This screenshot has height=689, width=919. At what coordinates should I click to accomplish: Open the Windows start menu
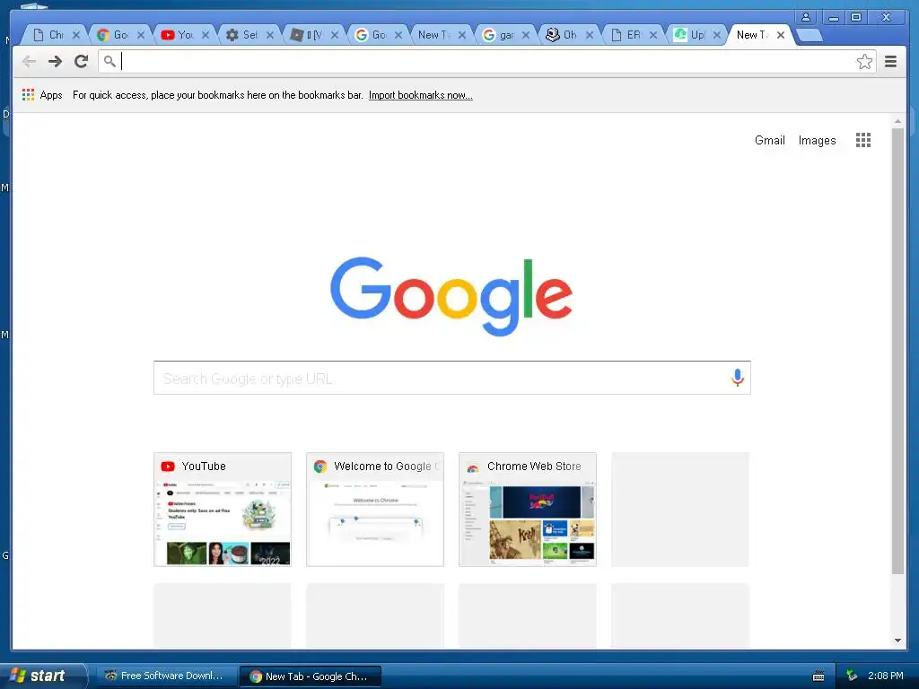(42, 676)
